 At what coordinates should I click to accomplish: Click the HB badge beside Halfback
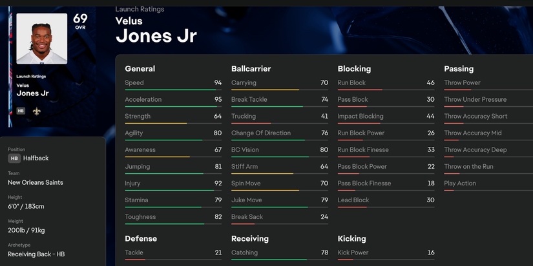click(14, 158)
